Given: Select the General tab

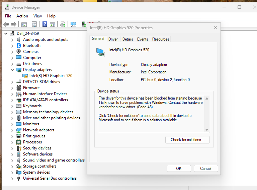Looking at the screenshot, I should coord(98,39).
